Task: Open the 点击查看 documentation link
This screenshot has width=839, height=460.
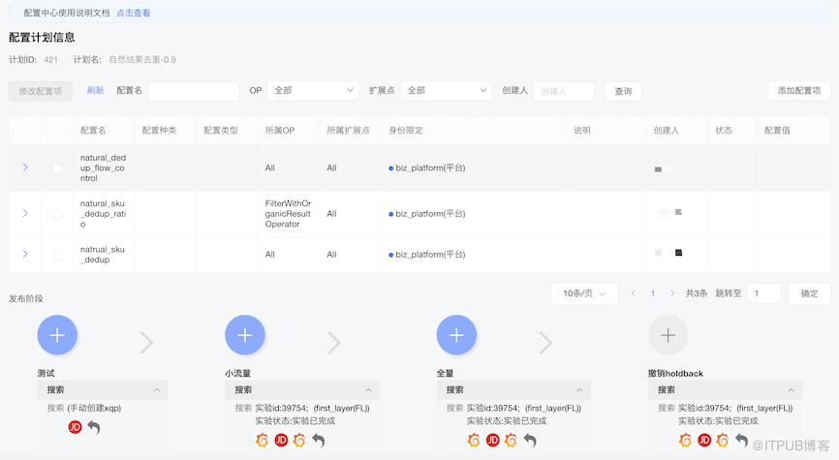Action: pyautogui.click(x=134, y=14)
